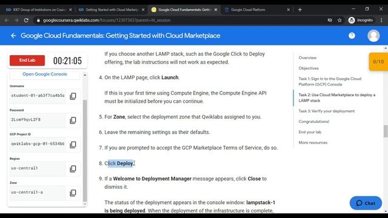Screen dimensions: 388x218
Task: Open the Incognito profile indicator
Action: pyautogui.click(x=361, y=20)
